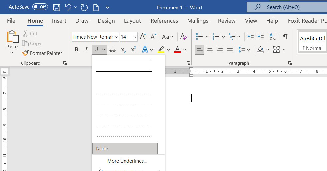Increase paragraph indent
This screenshot has height=171, width=327.
(260, 37)
